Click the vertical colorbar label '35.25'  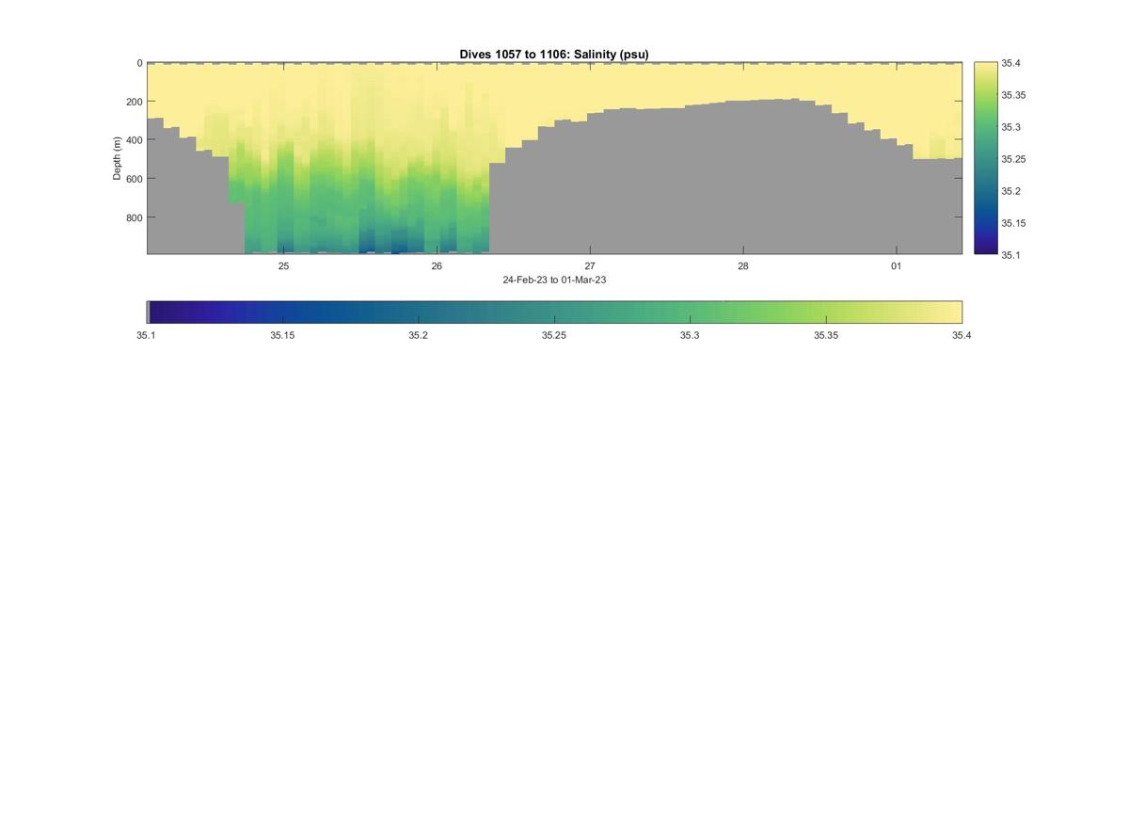tap(1013, 159)
